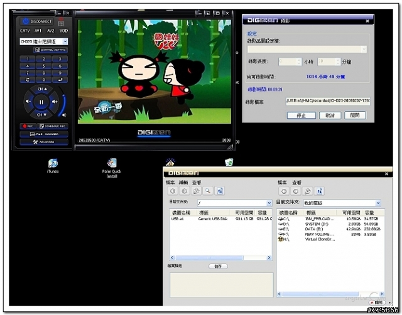Open the schedule calendar icon beside DISCONNECT
Viewport: 402px width, 315px height.
tap(61, 23)
